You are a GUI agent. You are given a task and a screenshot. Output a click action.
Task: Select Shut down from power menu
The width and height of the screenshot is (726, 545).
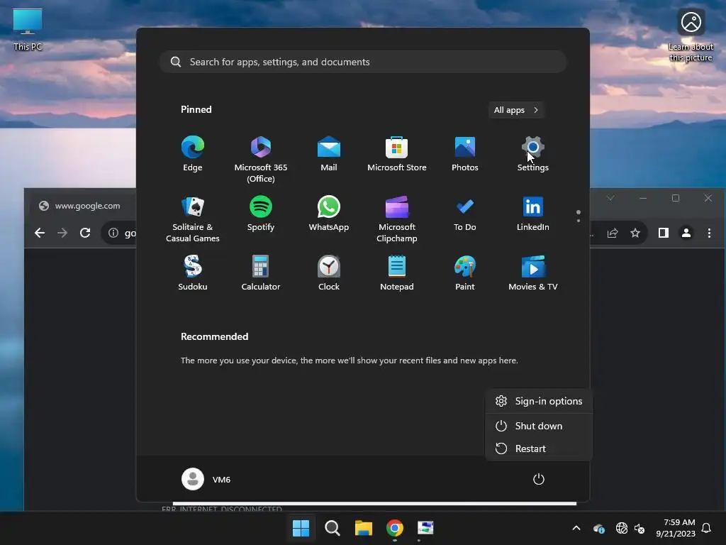pyautogui.click(x=539, y=426)
